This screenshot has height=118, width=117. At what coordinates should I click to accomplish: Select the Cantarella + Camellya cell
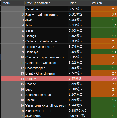46,63
